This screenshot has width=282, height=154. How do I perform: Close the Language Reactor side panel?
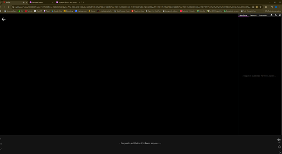(280, 15)
